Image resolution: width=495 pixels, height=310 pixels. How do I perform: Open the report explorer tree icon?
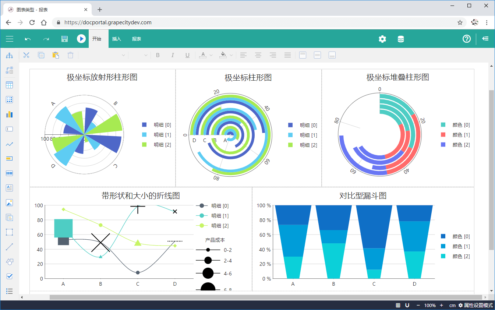pyautogui.click(x=10, y=56)
